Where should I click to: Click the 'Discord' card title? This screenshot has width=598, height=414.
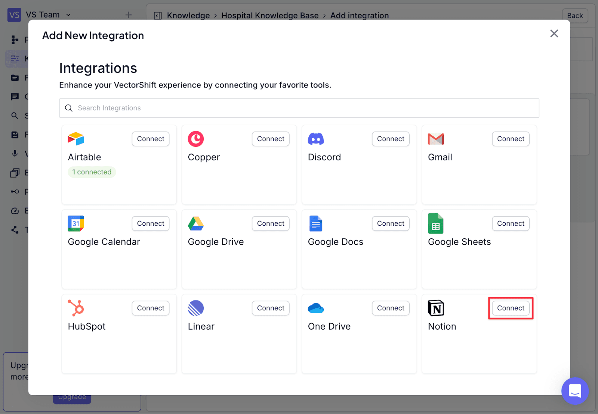324,157
